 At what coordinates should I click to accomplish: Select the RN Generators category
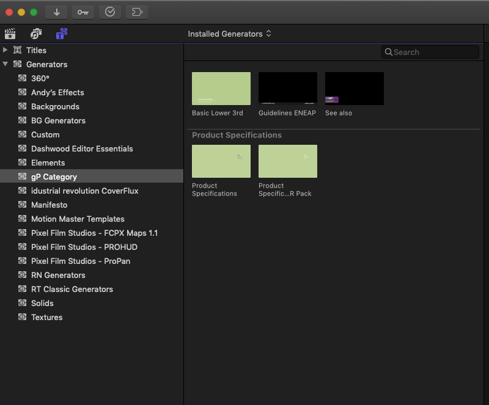click(92, 275)
